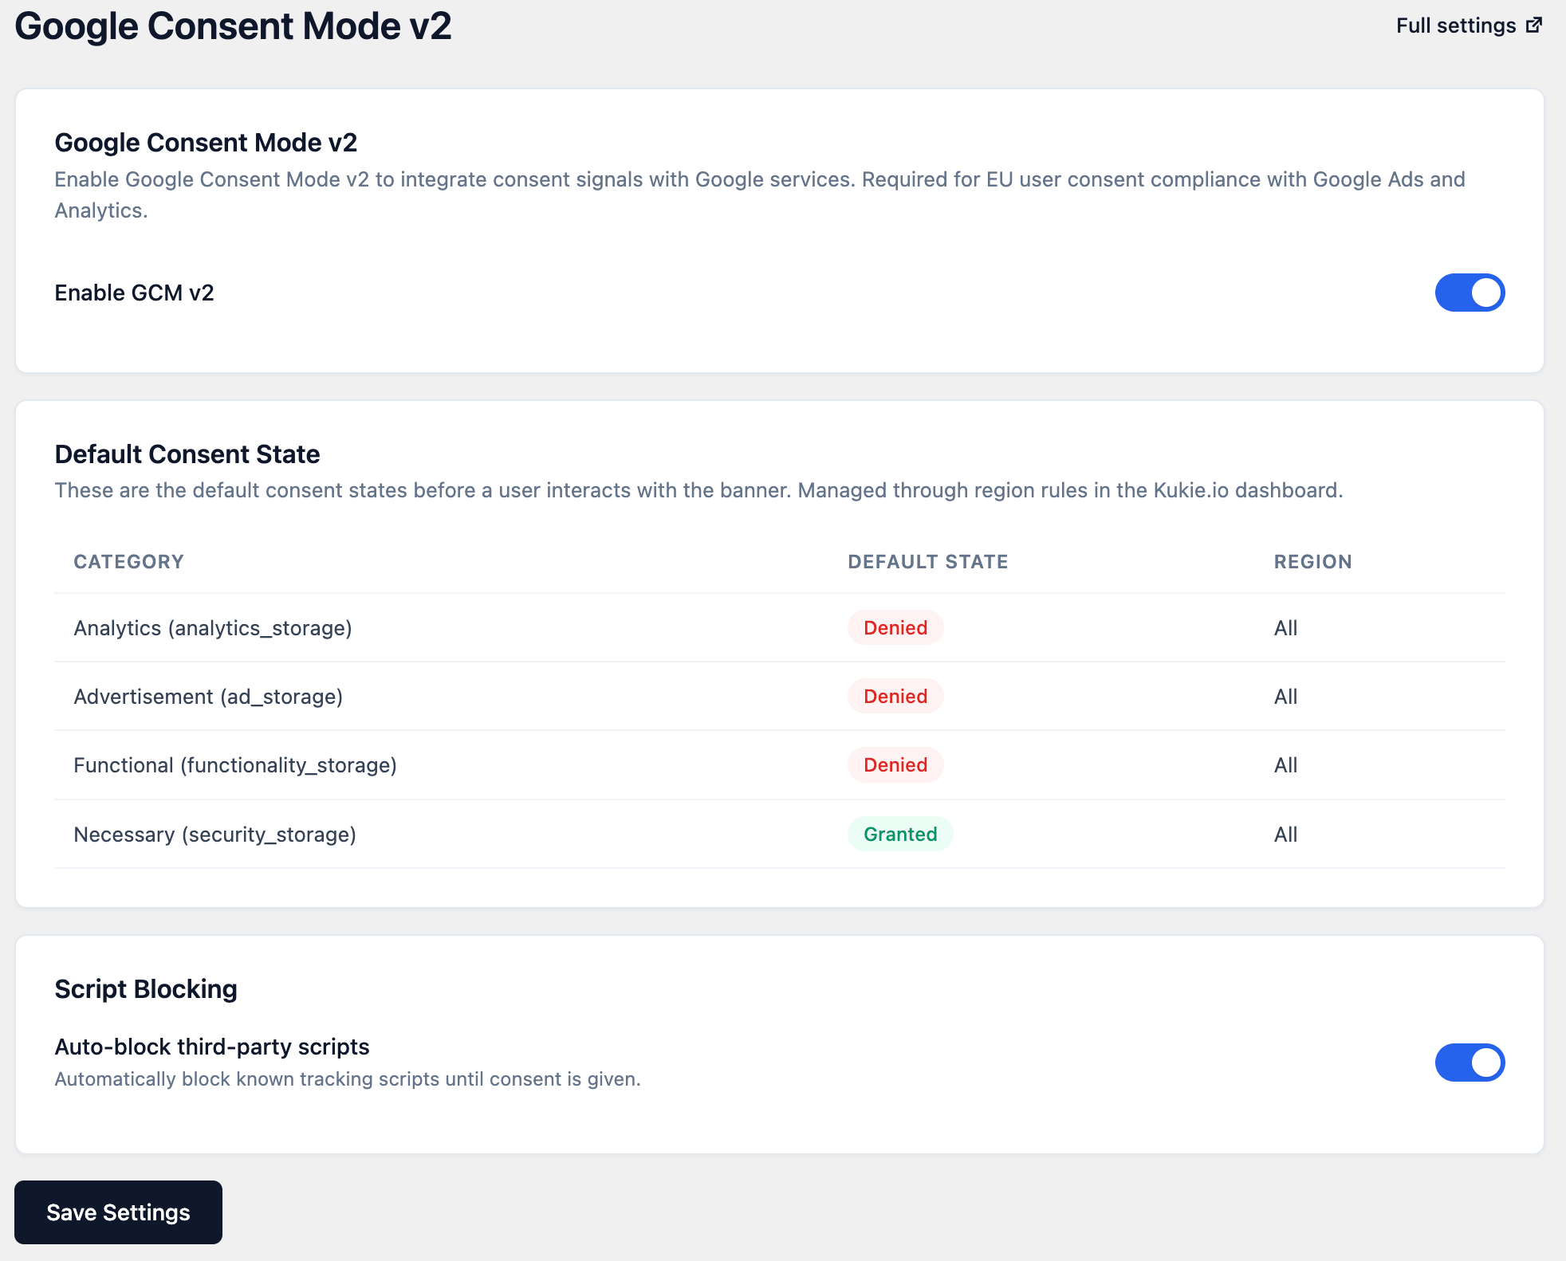The height and width of the screenshot is (1261, 1566).
Task: Click the blue GCM v2 toggle switch
Action: (1469, 293)
